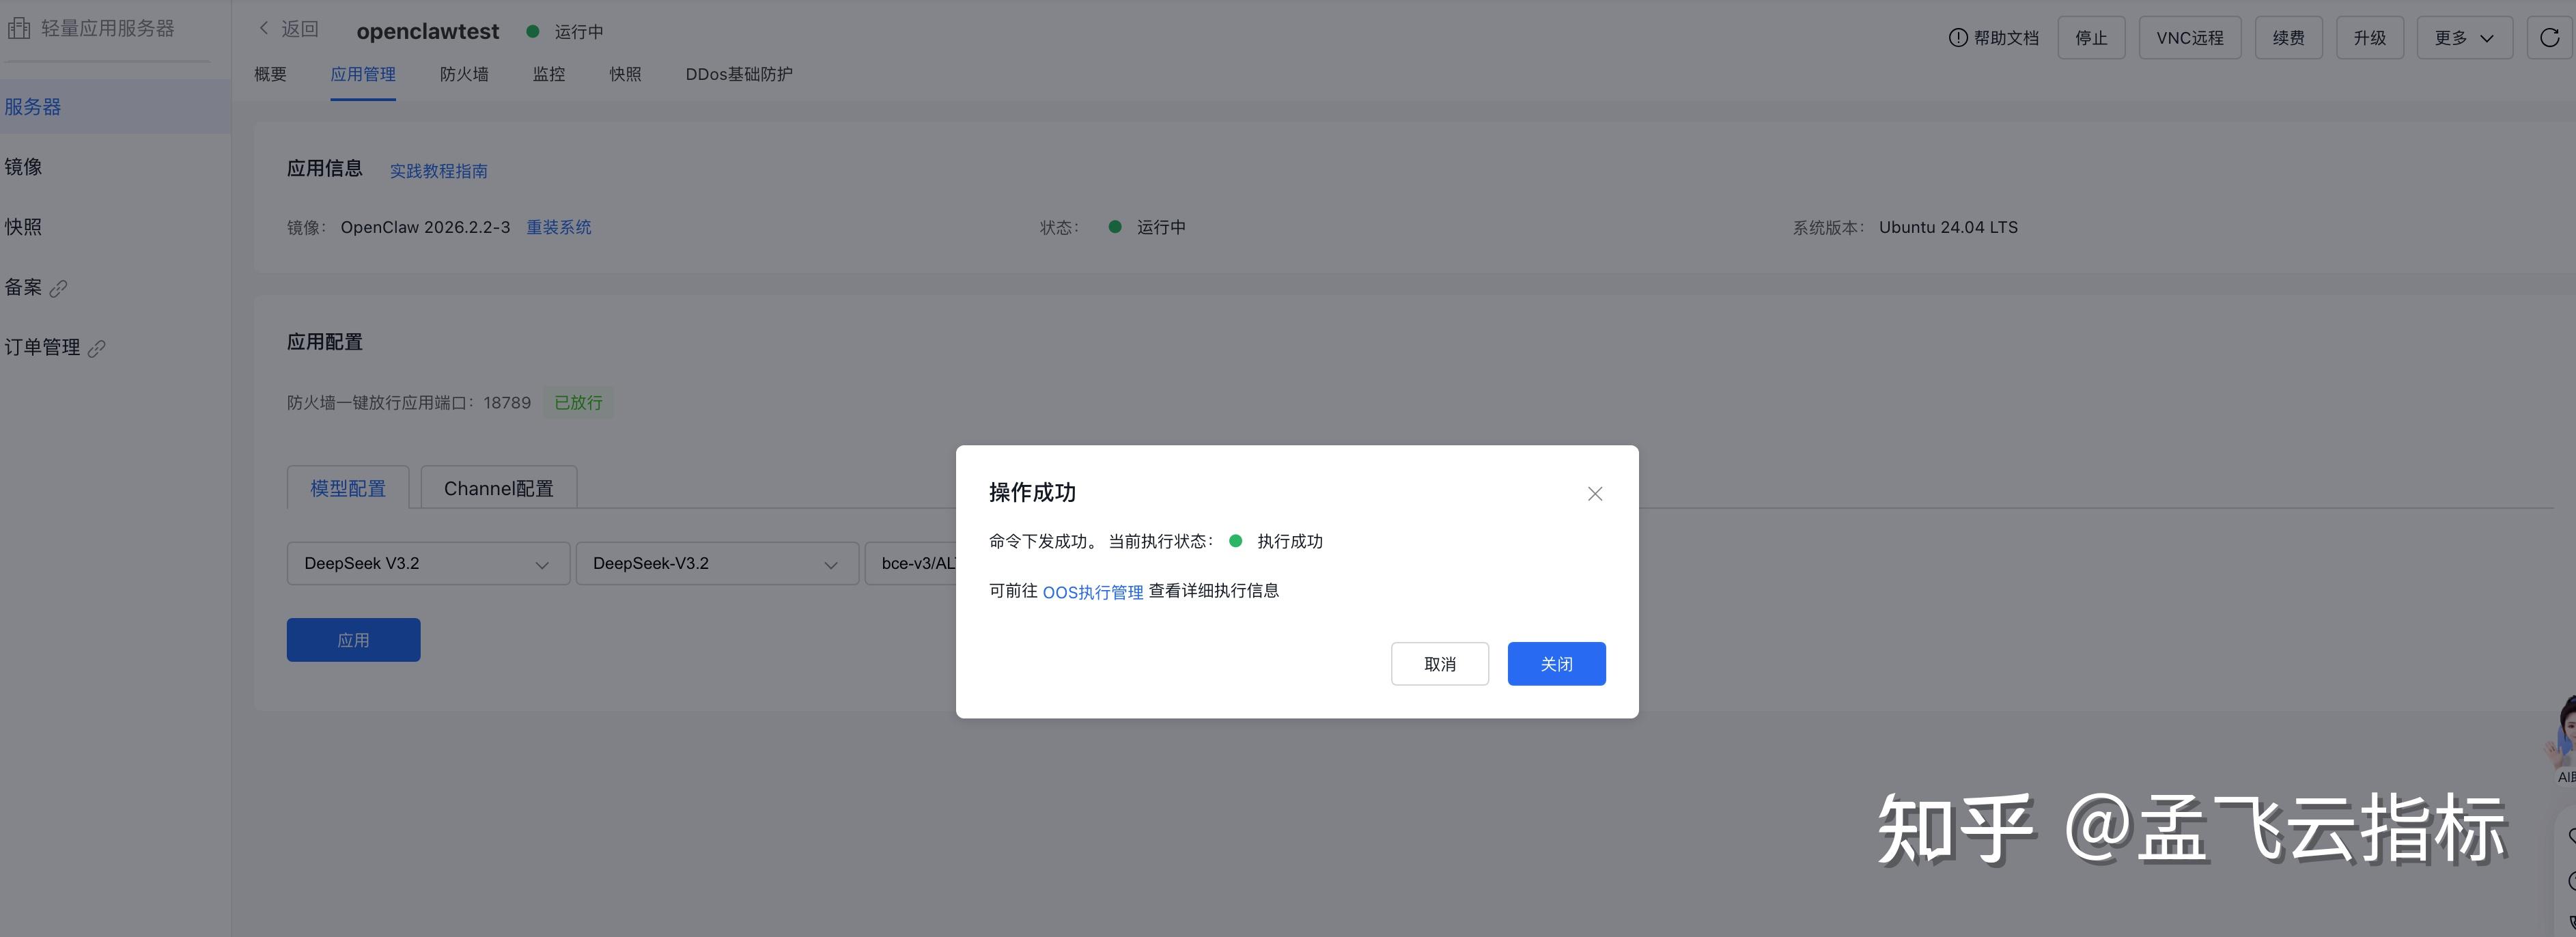Select 镜像 in the left sidebar
Viewport: 2576px width, 937px height.
(x=24, y=167)
